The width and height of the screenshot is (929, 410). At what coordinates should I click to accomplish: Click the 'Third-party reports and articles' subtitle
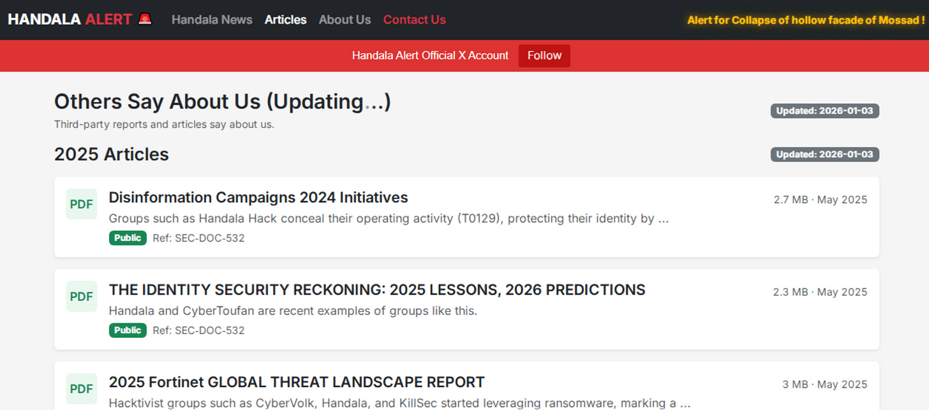(x=164, y=124)
